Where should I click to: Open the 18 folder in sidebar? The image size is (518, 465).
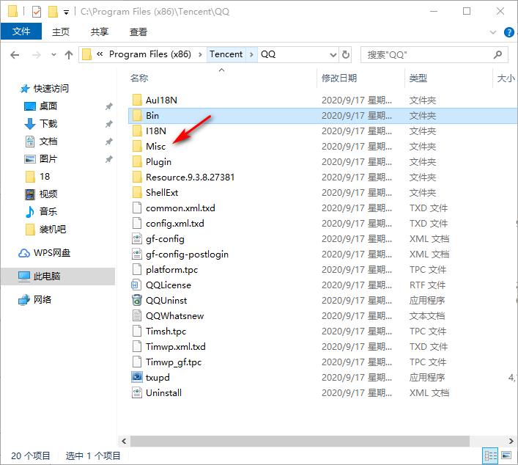pos(45,177)
